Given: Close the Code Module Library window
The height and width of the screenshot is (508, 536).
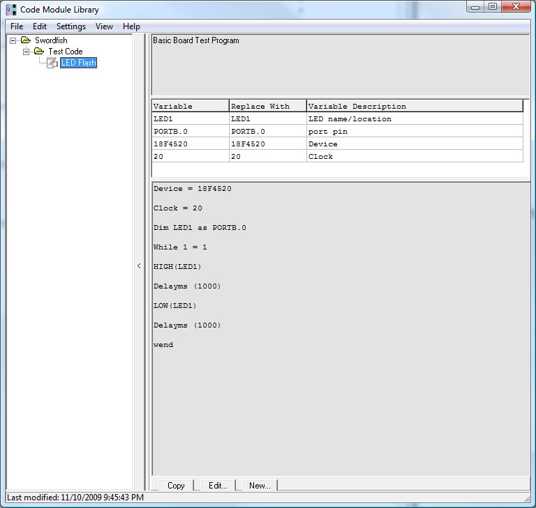Looking at the screenshot, I should 516,7.
